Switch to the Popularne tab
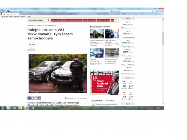Viewport: 187px width, 140px height. pos(109,100)
